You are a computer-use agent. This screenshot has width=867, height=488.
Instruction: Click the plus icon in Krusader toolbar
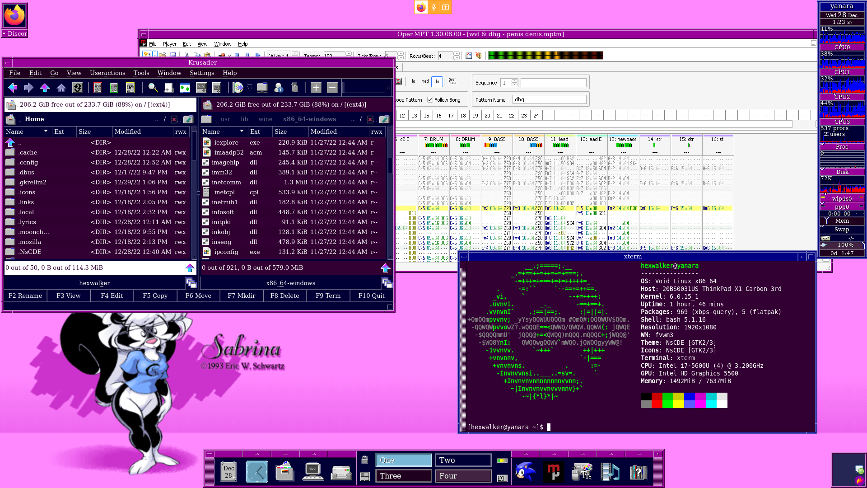tap(316, 88)
